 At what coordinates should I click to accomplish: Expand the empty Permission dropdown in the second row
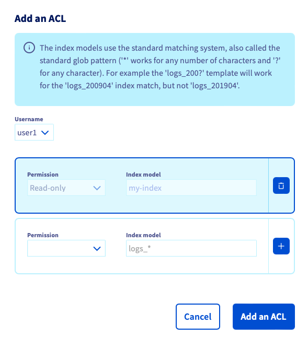coord(66,248)
